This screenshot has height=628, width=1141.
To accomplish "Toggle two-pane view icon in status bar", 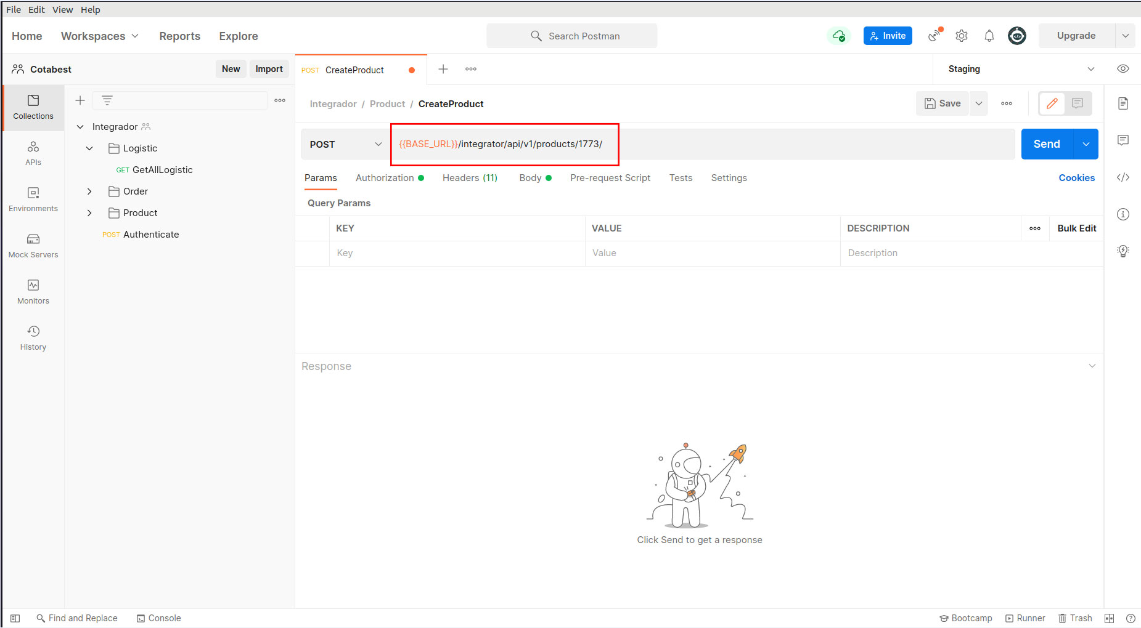I will click(1109, 618).
